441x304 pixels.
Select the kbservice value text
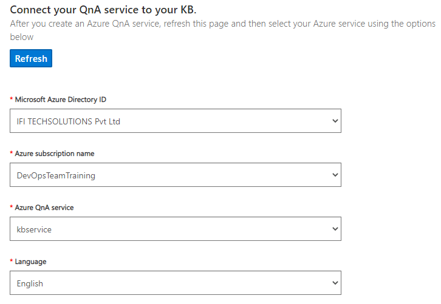34,229
